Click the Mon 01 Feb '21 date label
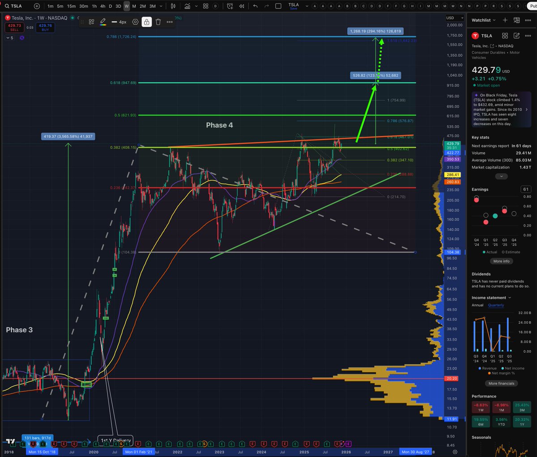This screenshot has width=537, height=457. coord(138,452)
